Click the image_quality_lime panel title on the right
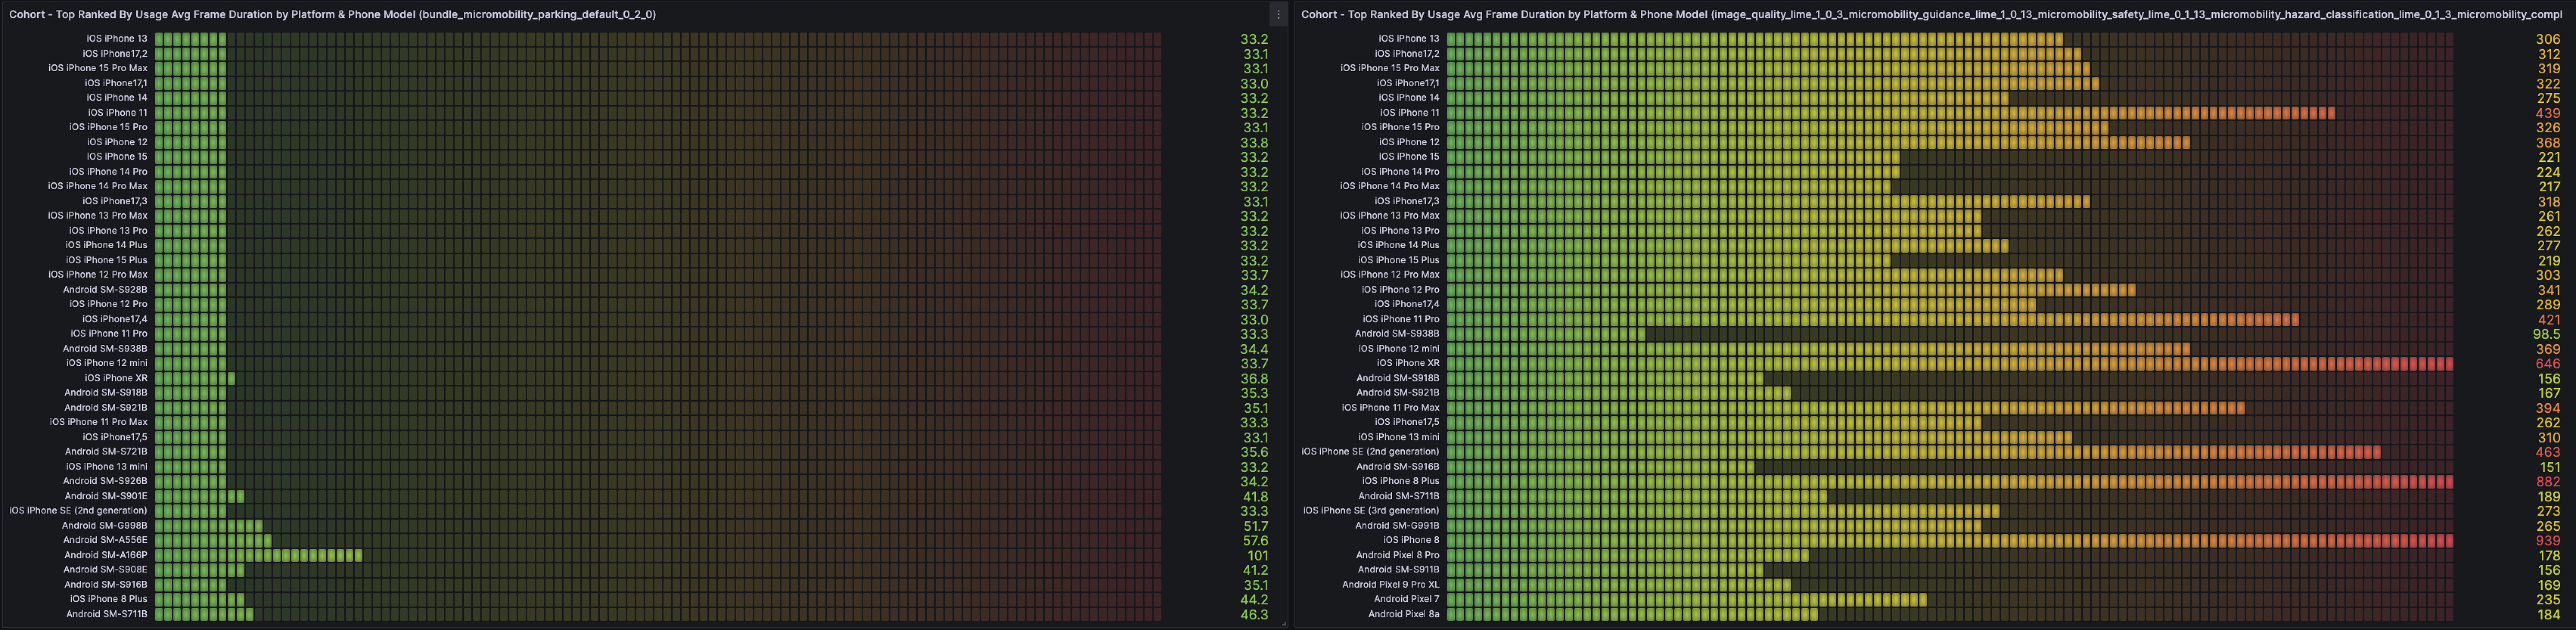 tap(1900, 14)
